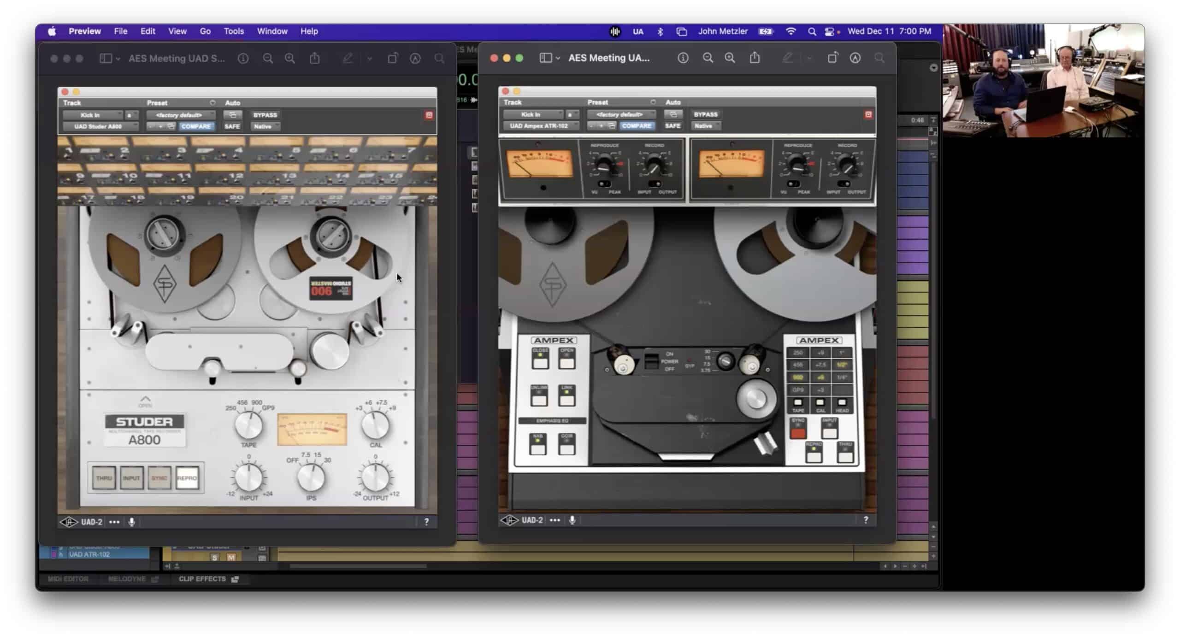Screen dimensions: 1180x638
Task: Open the UA icon in macOS menu bar
Action: tap(638, 32)
